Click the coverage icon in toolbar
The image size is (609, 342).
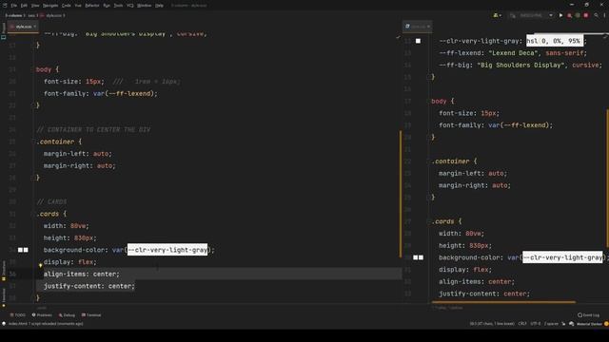tap(578, 15)
